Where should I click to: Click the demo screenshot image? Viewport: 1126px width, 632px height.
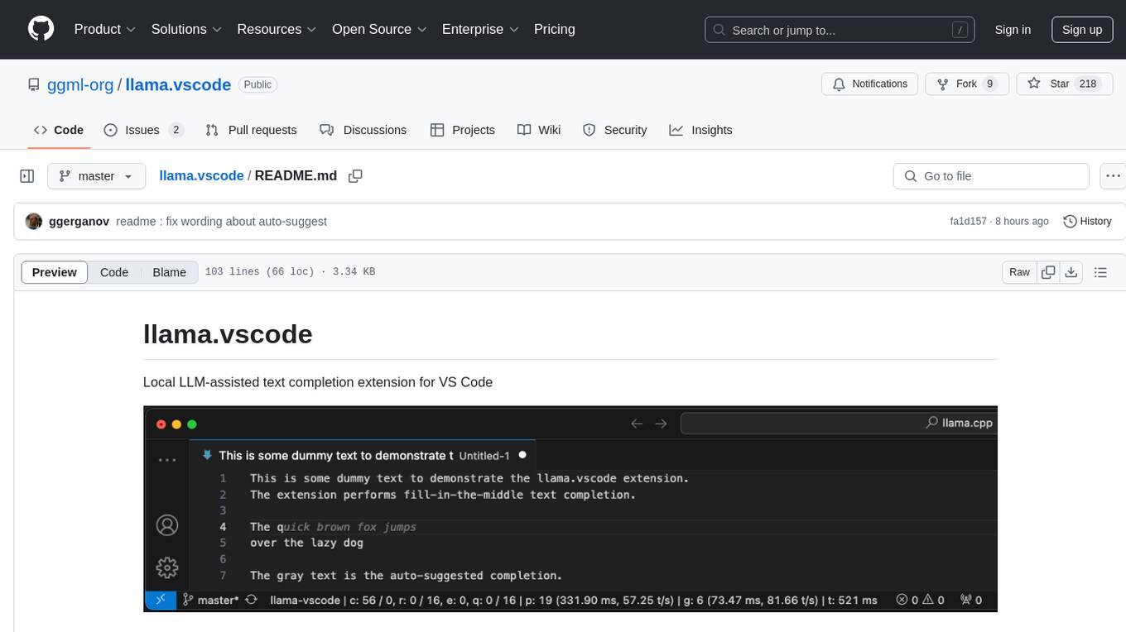(570, 509)
